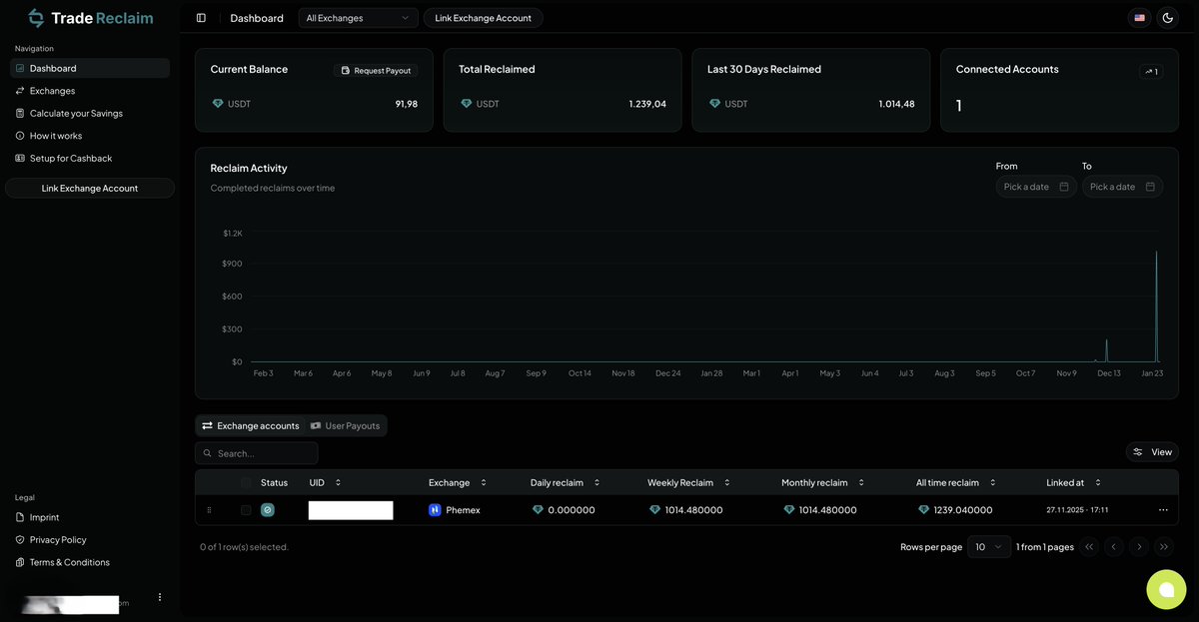Click the 27.11.2025 - 17:11 linked date
This screenshot has width=1199, height=622.
(x=1077, y=510)
